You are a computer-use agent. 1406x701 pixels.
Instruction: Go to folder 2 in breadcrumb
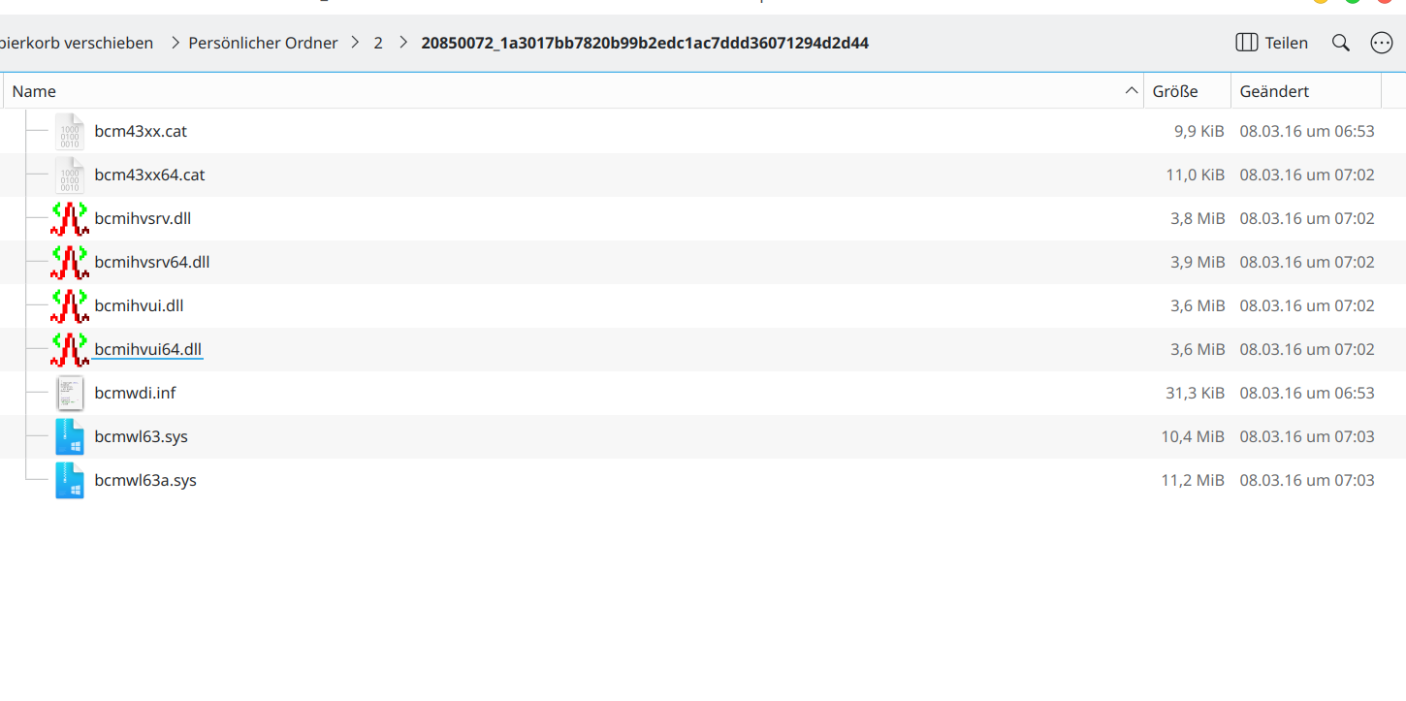coord(378,43)
